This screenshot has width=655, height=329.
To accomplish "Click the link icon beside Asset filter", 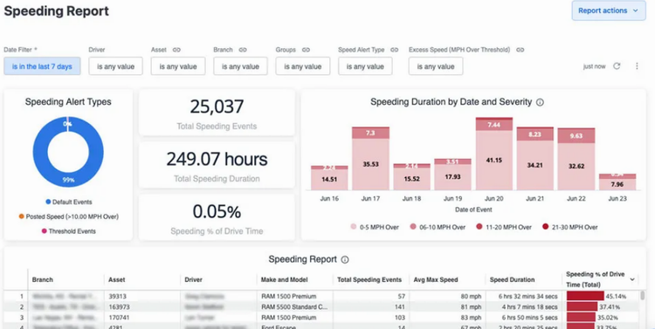I will tap(176, 50).
